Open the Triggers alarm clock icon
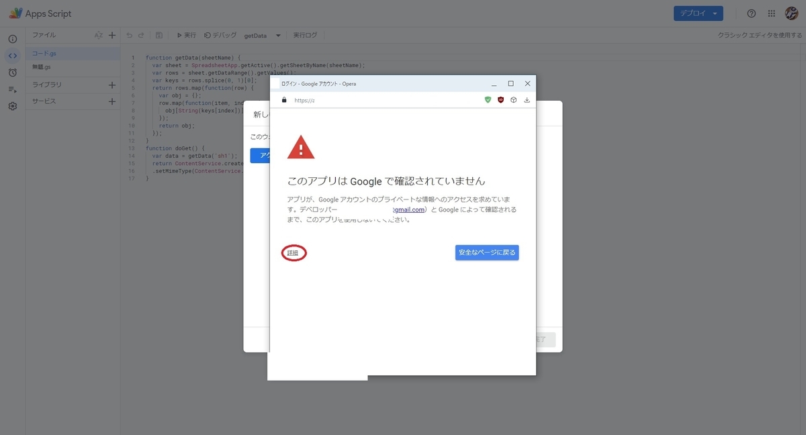 click(x=12, y=72)
